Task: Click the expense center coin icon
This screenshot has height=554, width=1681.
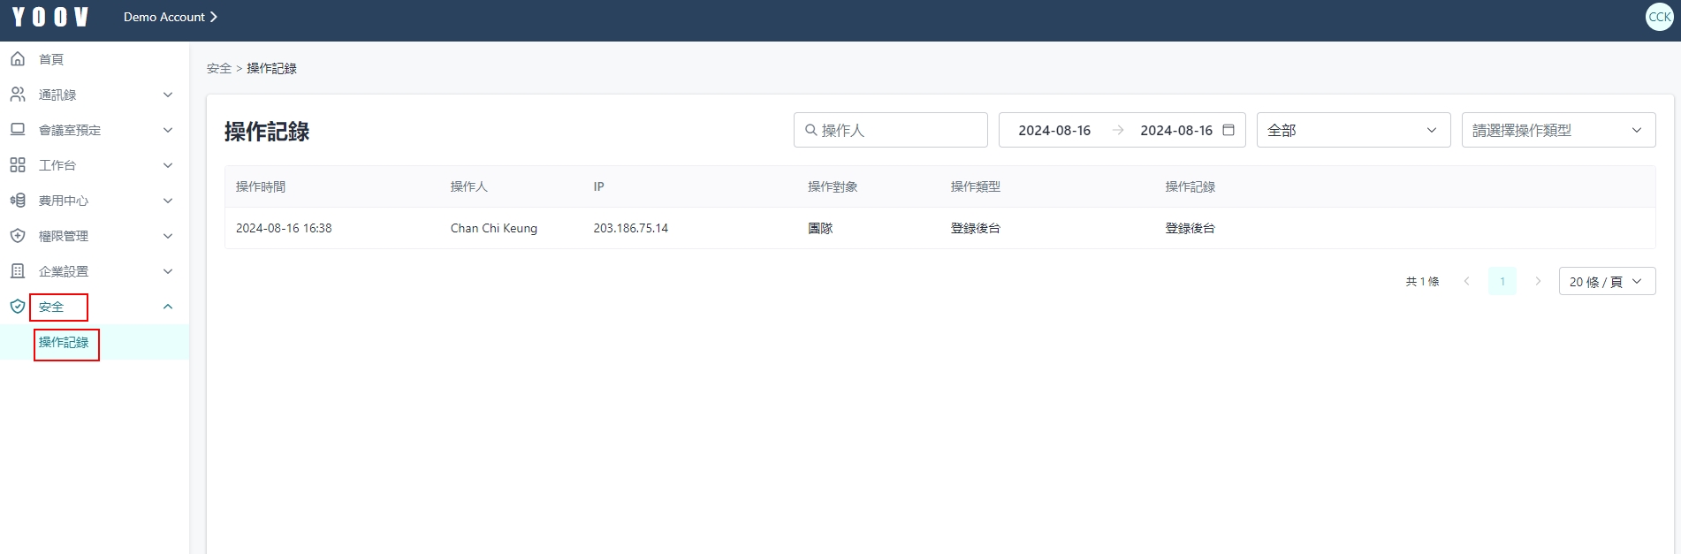Action: click(18, 201)
